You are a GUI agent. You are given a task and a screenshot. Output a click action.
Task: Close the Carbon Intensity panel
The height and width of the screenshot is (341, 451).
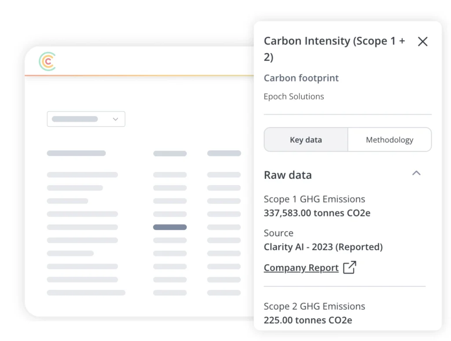(422, 41)
